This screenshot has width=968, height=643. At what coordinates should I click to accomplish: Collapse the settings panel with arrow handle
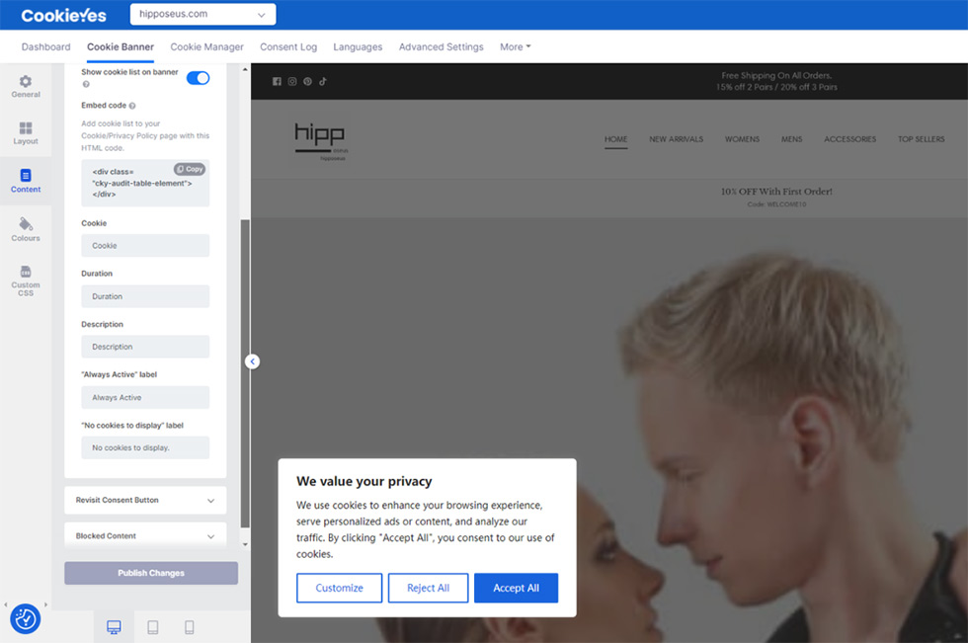pos(252,362)
